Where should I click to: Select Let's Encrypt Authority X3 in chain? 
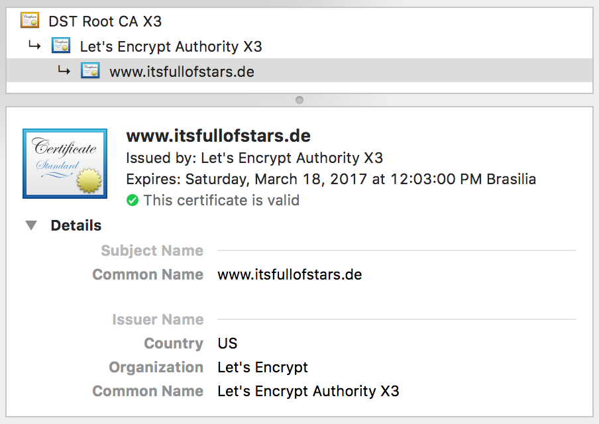171,46
